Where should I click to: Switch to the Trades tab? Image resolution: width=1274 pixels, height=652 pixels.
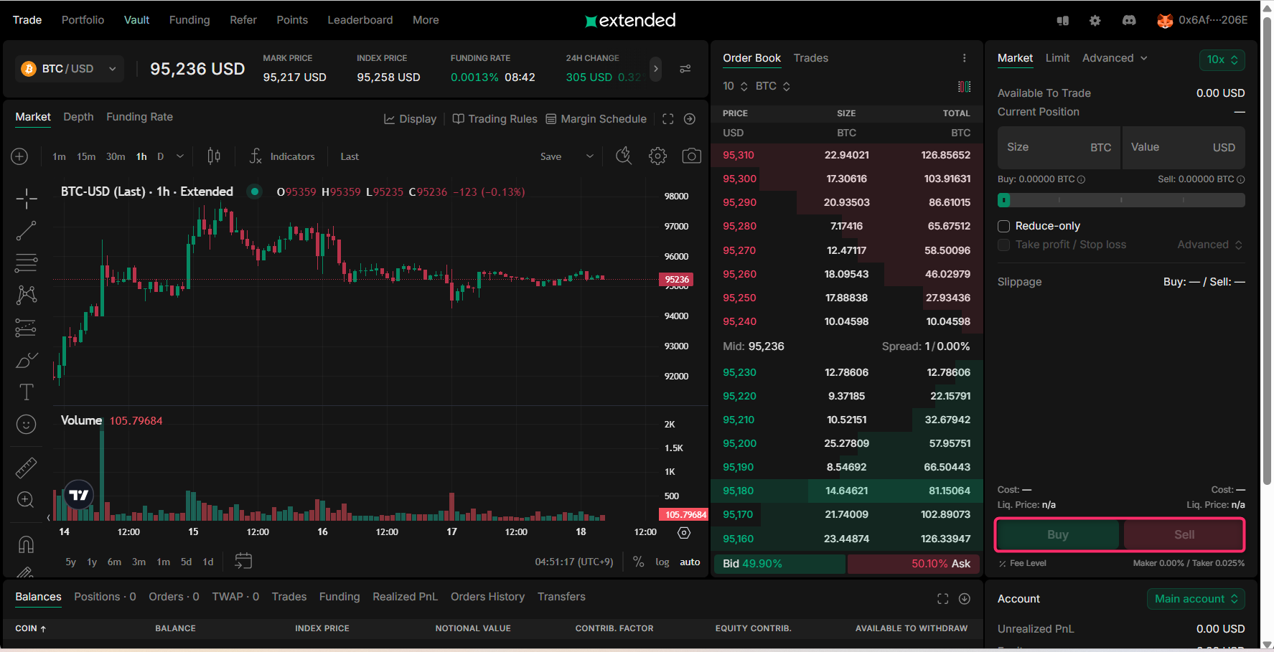coord(810,58)
